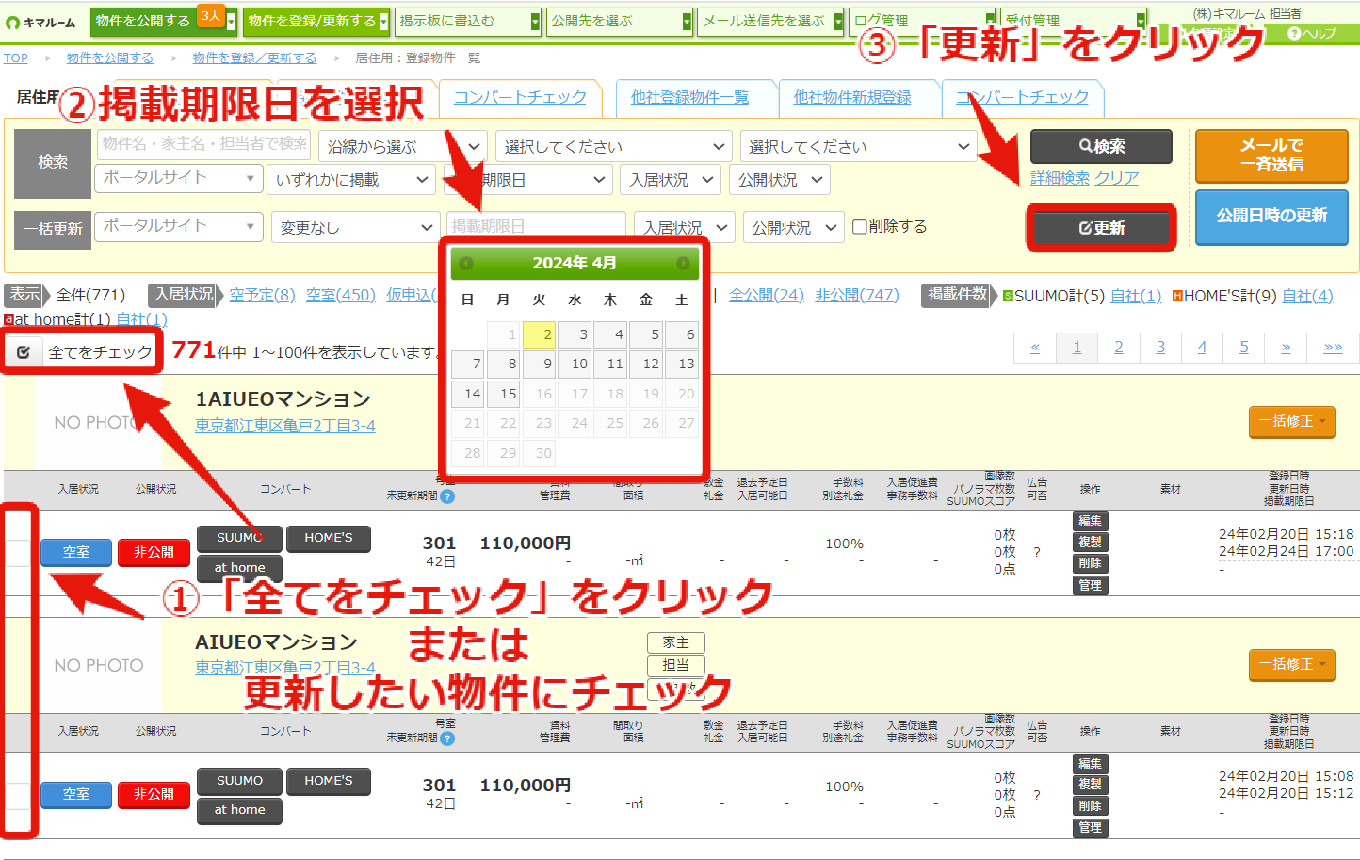Select April 15 in calendar
Screen dimensions: 1360x860
coord(503,394)
